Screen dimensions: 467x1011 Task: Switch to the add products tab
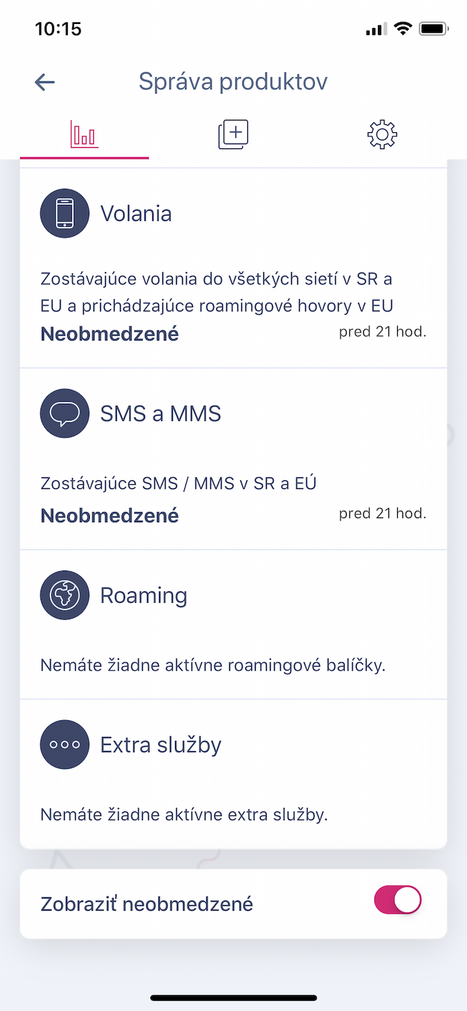[234, 134]
